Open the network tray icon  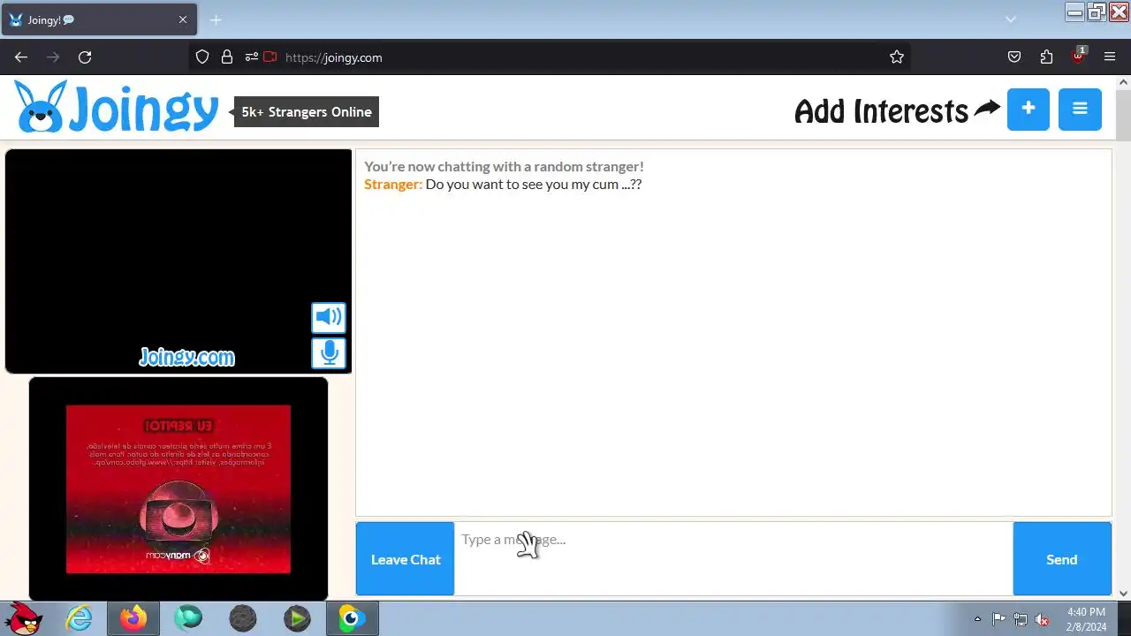coord(1021,619)
